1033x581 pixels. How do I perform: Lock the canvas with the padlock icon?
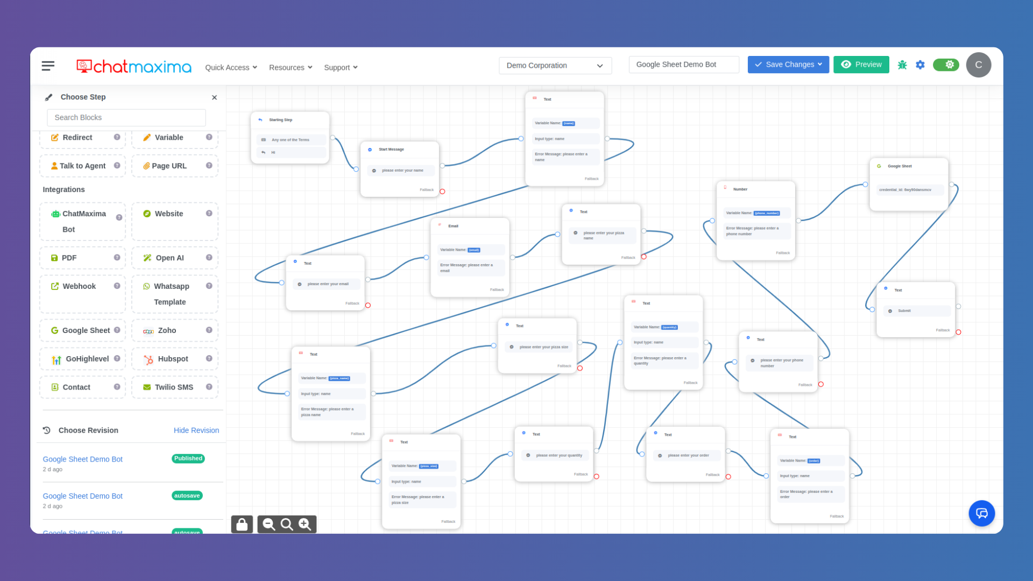[x=242, y=523]
